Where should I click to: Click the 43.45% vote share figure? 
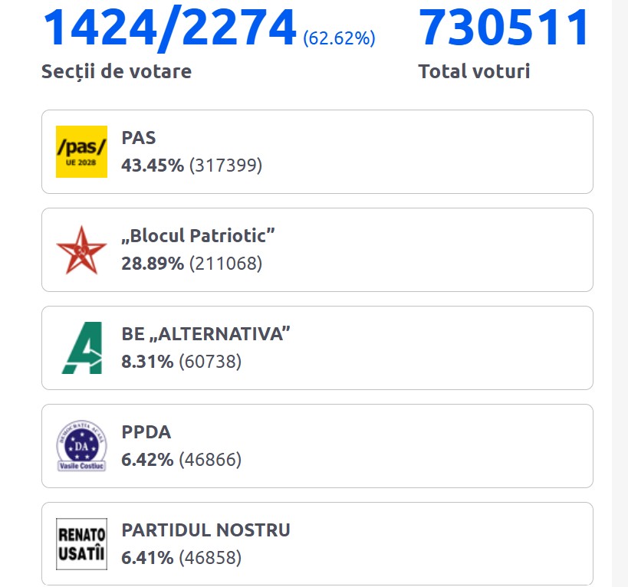(153, 165)
